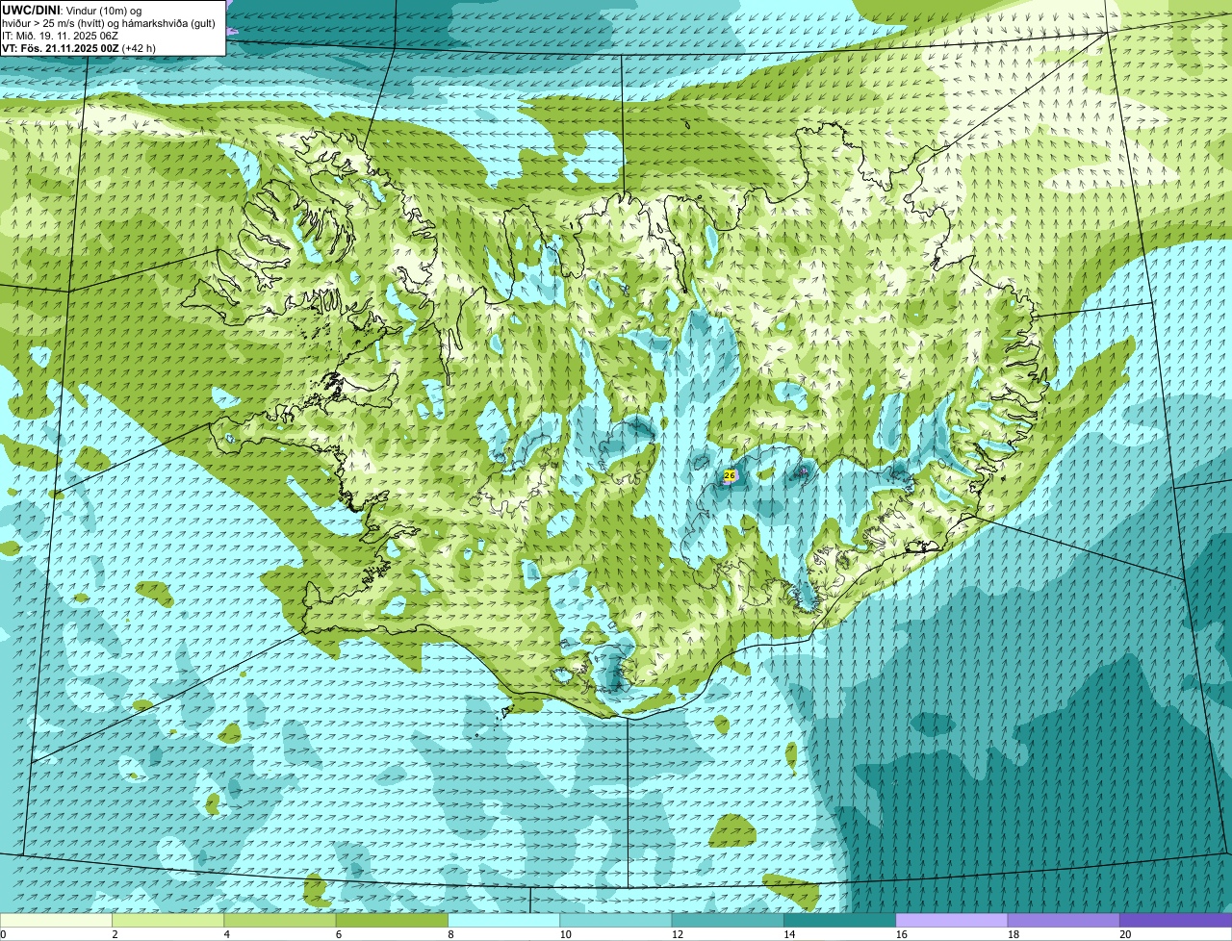Select the 12–14 m/s teal legend swatch
Image resolution: width=1232 pixels, height=941 pixels.
click(728, 920)
